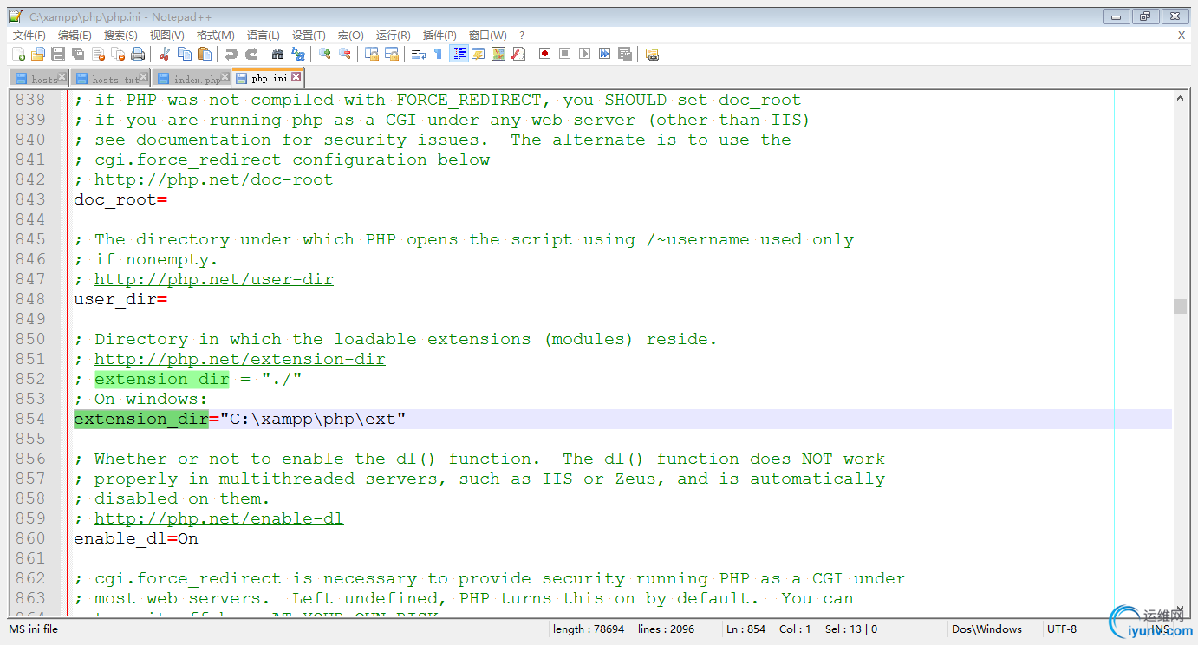Open the 视图(V) menu
Image resolution: width=1198 pixels, height=645 pixels.
point(166,36)
